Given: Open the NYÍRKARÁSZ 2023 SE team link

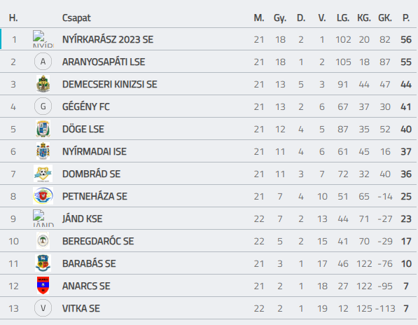Looking at the screenshot, I should tap(108, 39).
